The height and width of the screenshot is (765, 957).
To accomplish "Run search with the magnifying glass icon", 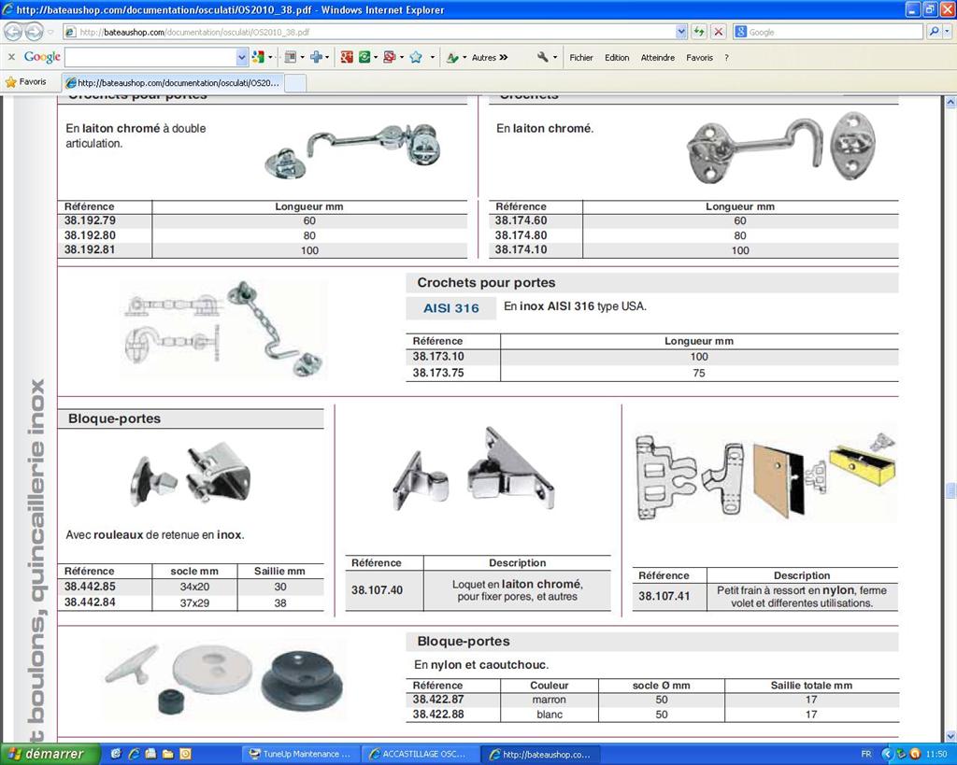I will point(934,32).
